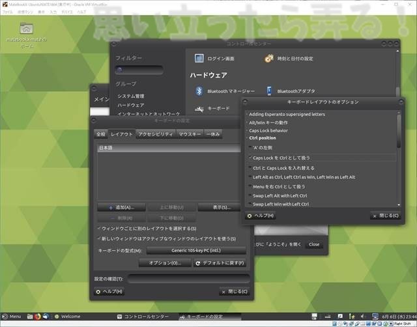Expand "Caps Lock behavior" group
This screenshot has height=327, width=417.
coord(247,130)
